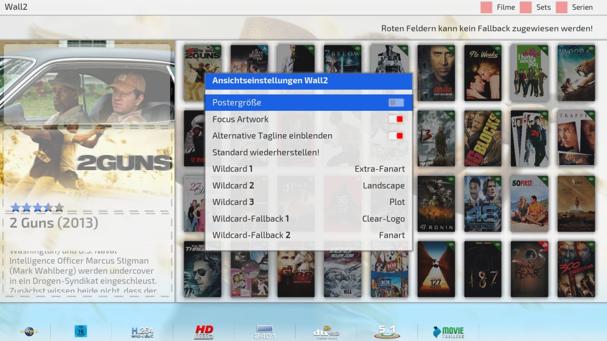Select the 101 Dalmatians poster thumbnail
This screenshot has width=607, height=341.
coord(389,274)
